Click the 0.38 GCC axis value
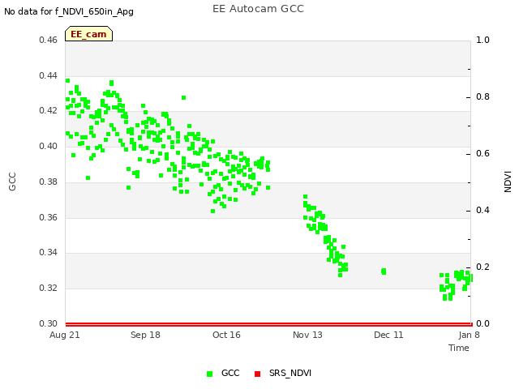Screen dimensions: 519x389 (48, 182)
